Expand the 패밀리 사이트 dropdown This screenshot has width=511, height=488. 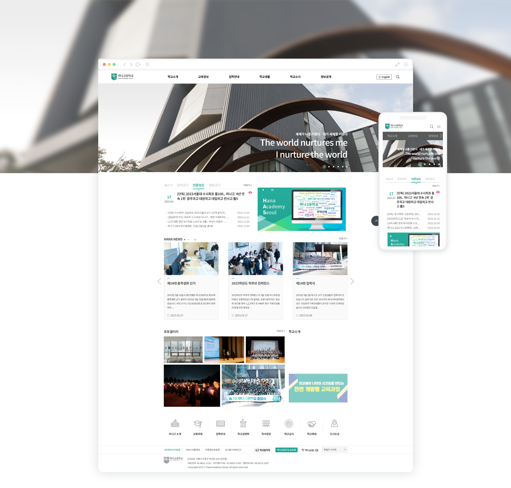[335, 450]
